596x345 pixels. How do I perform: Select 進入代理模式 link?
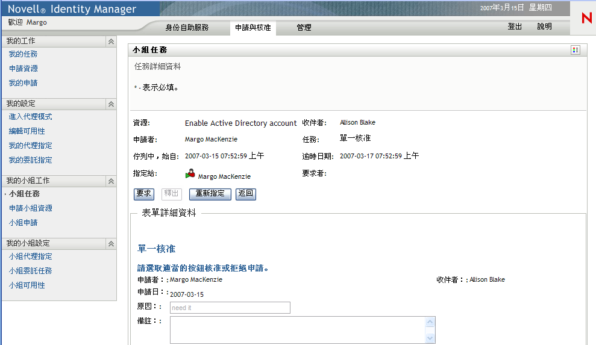[30, 117]
